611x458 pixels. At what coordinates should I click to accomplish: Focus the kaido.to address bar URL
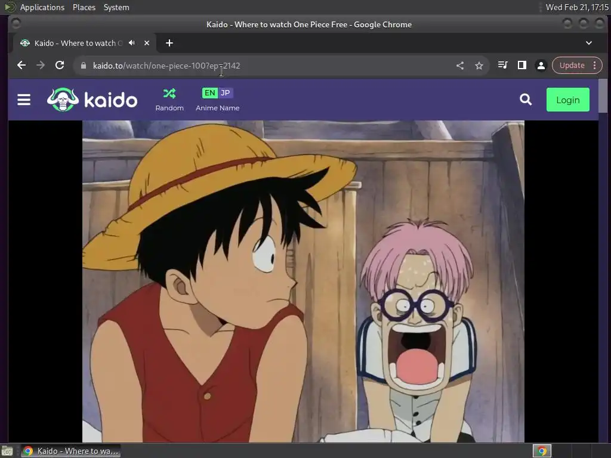[x=166, y=66]
